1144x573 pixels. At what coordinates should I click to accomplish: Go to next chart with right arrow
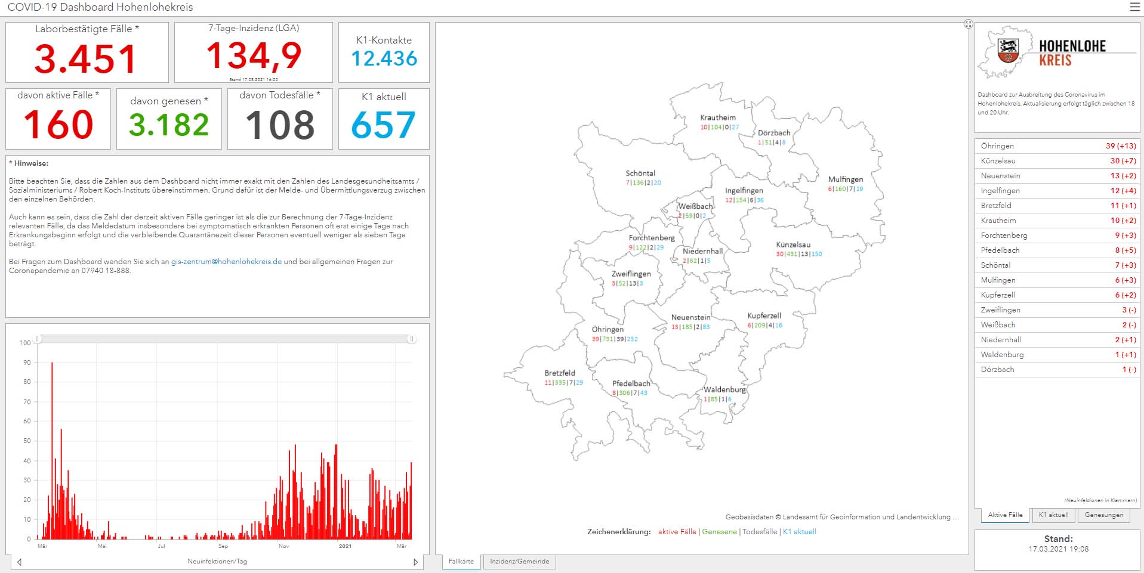(x=416, y=562)
